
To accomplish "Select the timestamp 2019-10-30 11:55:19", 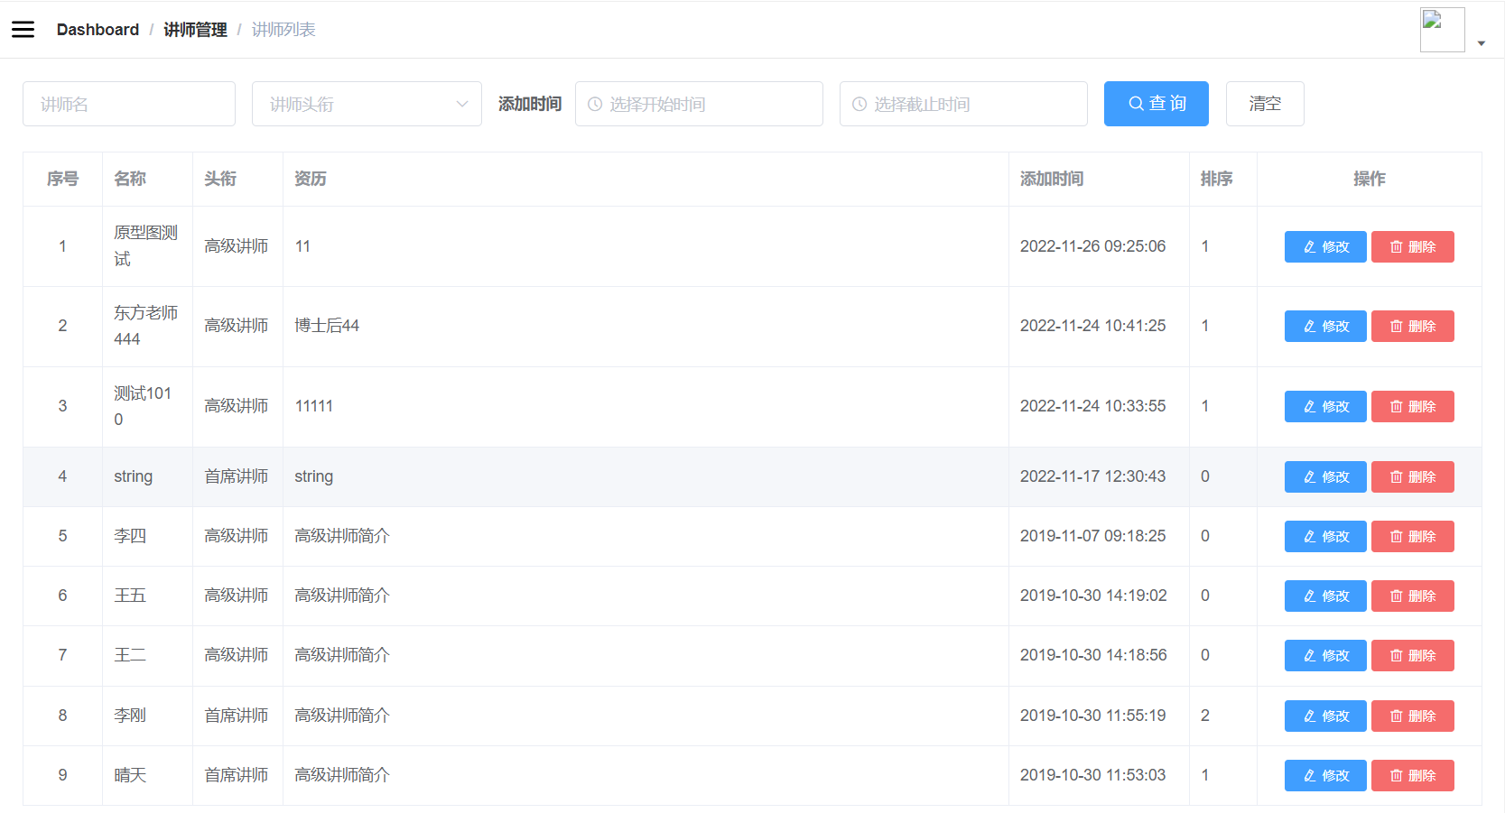I will click(x=1092, y=716).
